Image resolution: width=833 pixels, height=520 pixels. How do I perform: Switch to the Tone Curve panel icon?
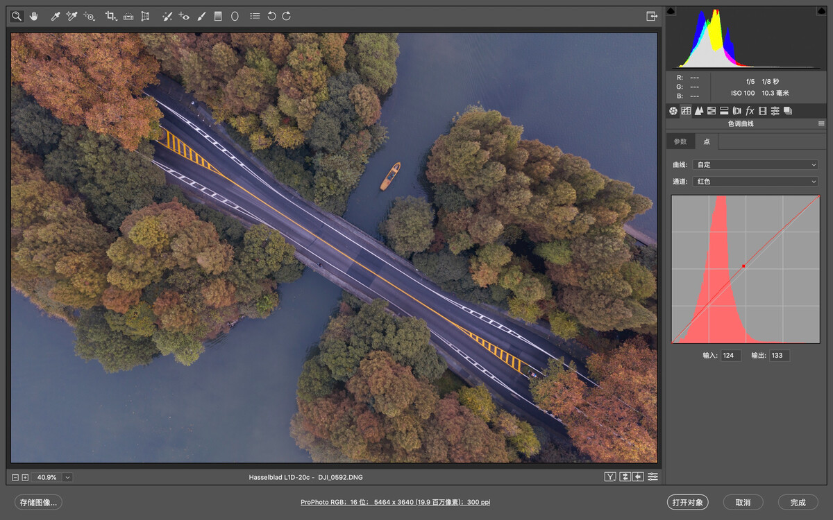pyautogui.click(x=686, y=111)
